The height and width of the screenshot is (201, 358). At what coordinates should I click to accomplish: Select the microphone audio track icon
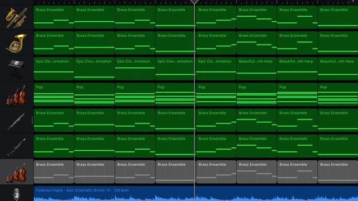tap(16, 194)
